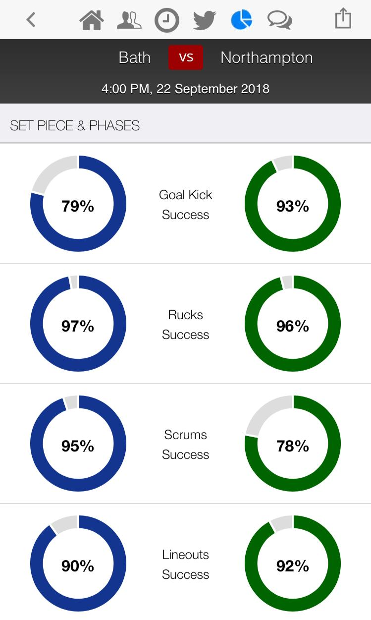
Task: Tap Bath's 97% rucks success chart
Action: (x=78, y=324)
